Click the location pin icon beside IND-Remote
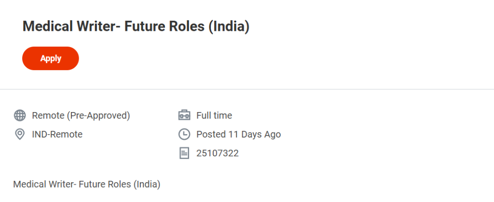This screenshot has height=202, width=494. [20, 135]
